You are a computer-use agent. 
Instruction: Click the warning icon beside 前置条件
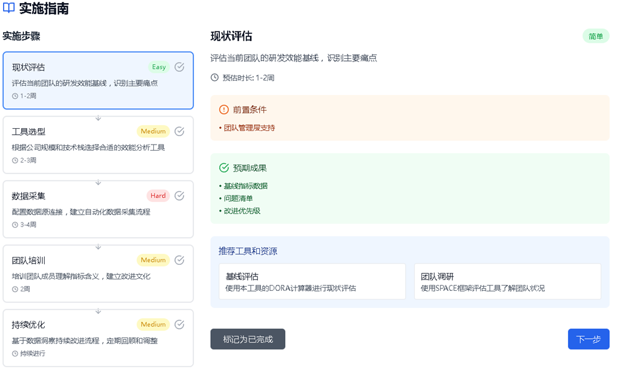[x=224, y=109]
